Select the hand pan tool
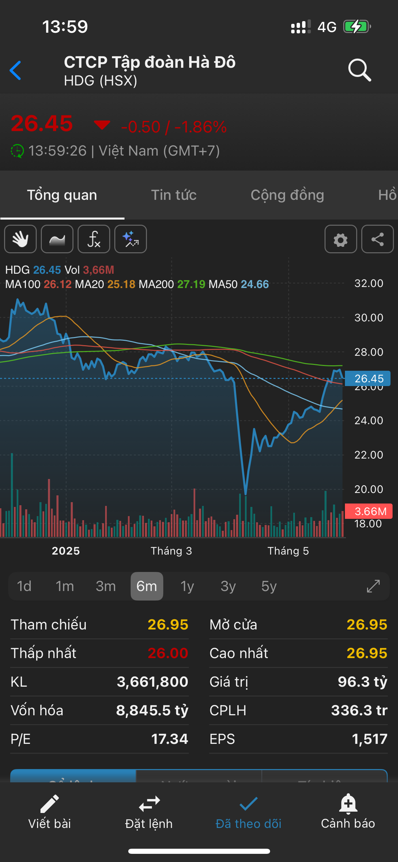Viewport: 398px width, 862px height. (20, 239)
